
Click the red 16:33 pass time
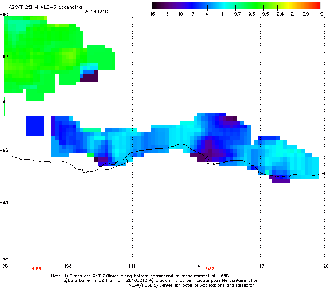click(x=209, y=269)
